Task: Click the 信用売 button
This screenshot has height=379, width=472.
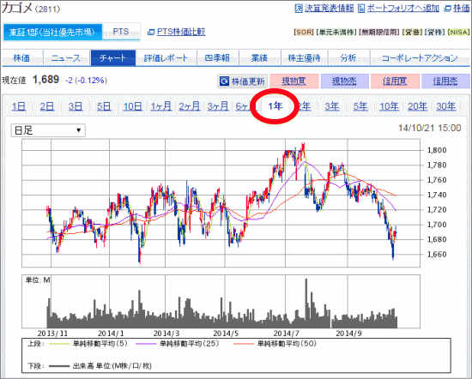Action: pyautogui.click(x=445, y=81)
